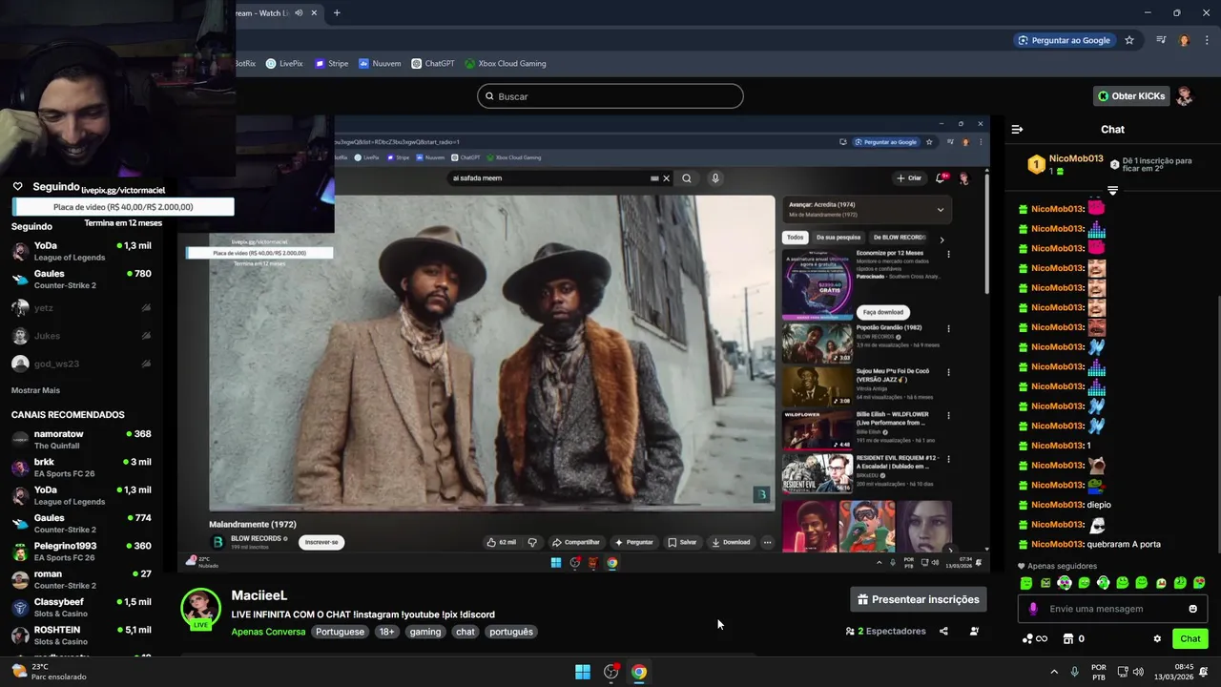Select the chat tag
Viewport: 1221px width, 687px height.
466,632
